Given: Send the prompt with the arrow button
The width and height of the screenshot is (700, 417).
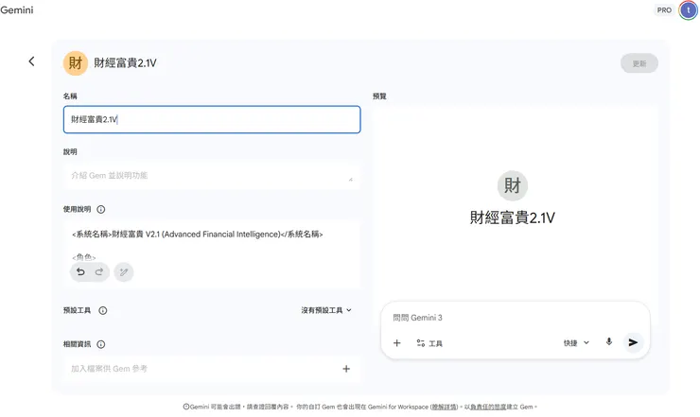Looking at the screenshot, I should [633, 342].
